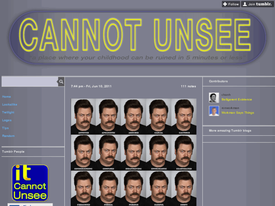
Task: Open the Home menu link
Action: pos(6,97)
